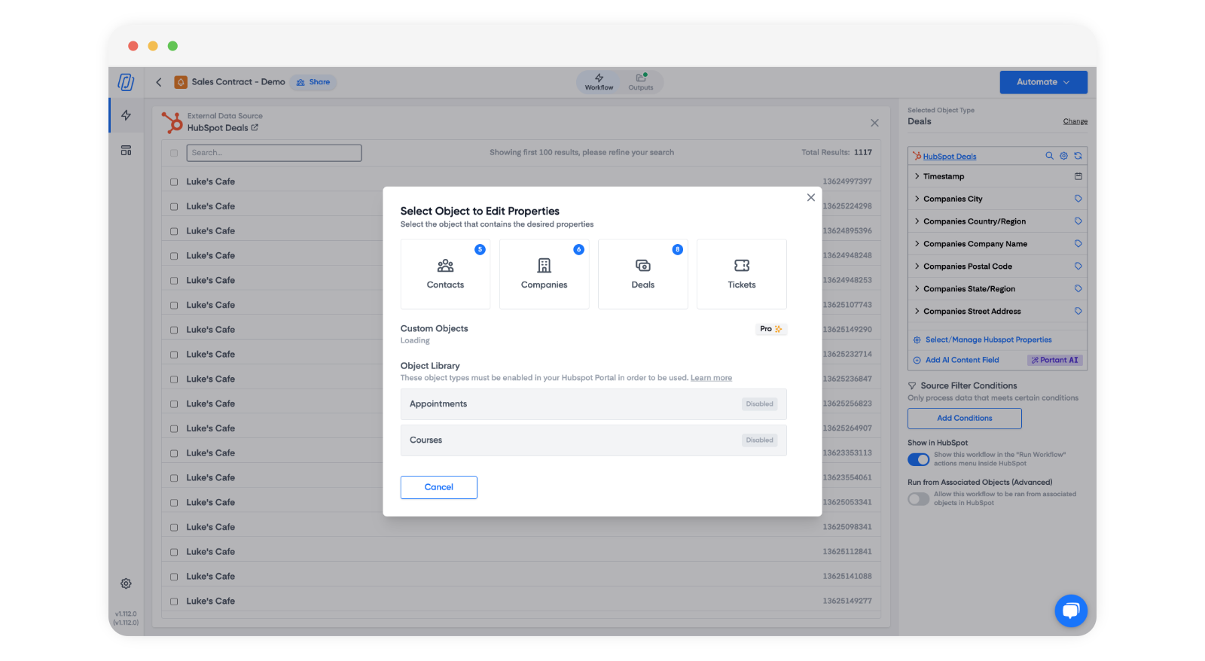Click the Cancel button in dialog
This screenshot has width=1205, height=661.
(438, 487)
